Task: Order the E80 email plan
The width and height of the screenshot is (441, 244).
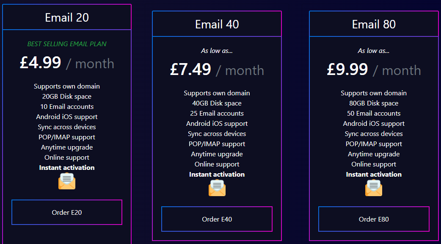Action: (374, 219)
